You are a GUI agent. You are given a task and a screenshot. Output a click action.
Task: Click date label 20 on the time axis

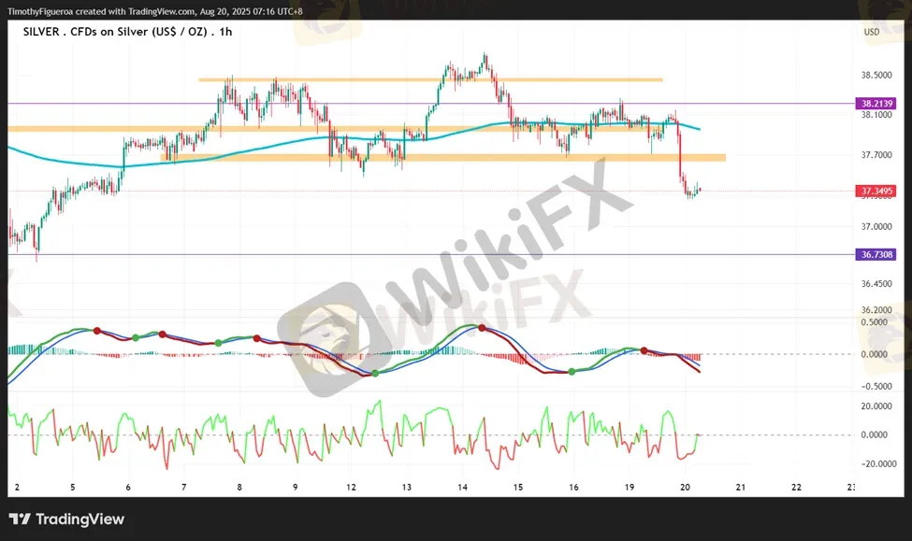tap(684, 488)
